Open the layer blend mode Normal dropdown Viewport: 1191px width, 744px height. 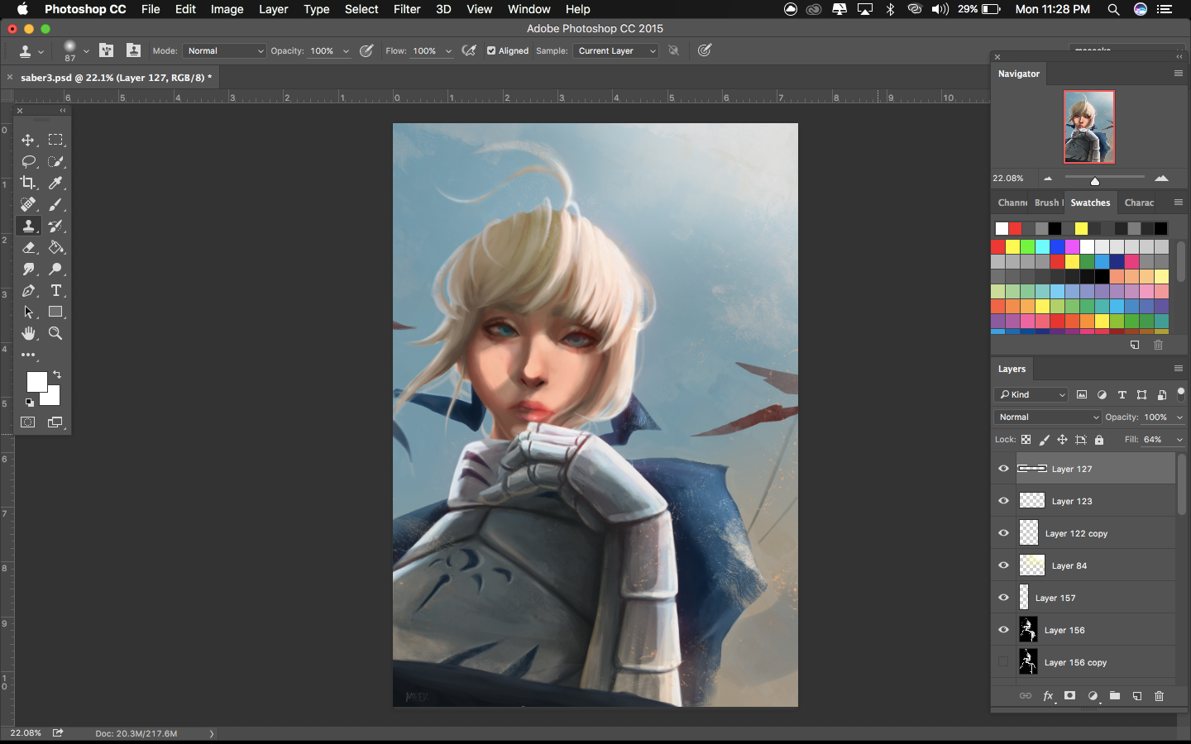[x=1047, y=417]
